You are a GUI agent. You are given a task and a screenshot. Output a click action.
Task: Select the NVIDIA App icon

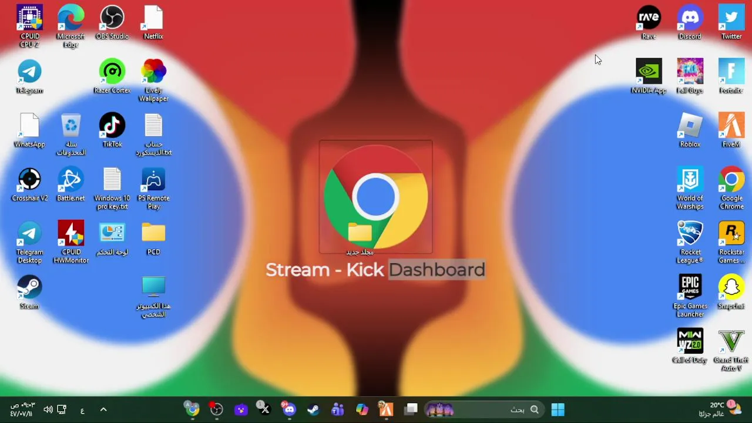[x=649, y=76]
